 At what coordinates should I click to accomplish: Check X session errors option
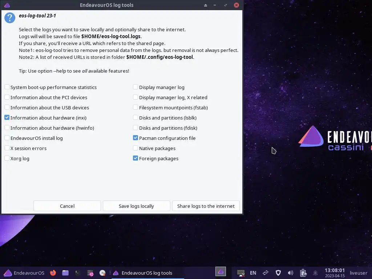(x=7, y=148)
